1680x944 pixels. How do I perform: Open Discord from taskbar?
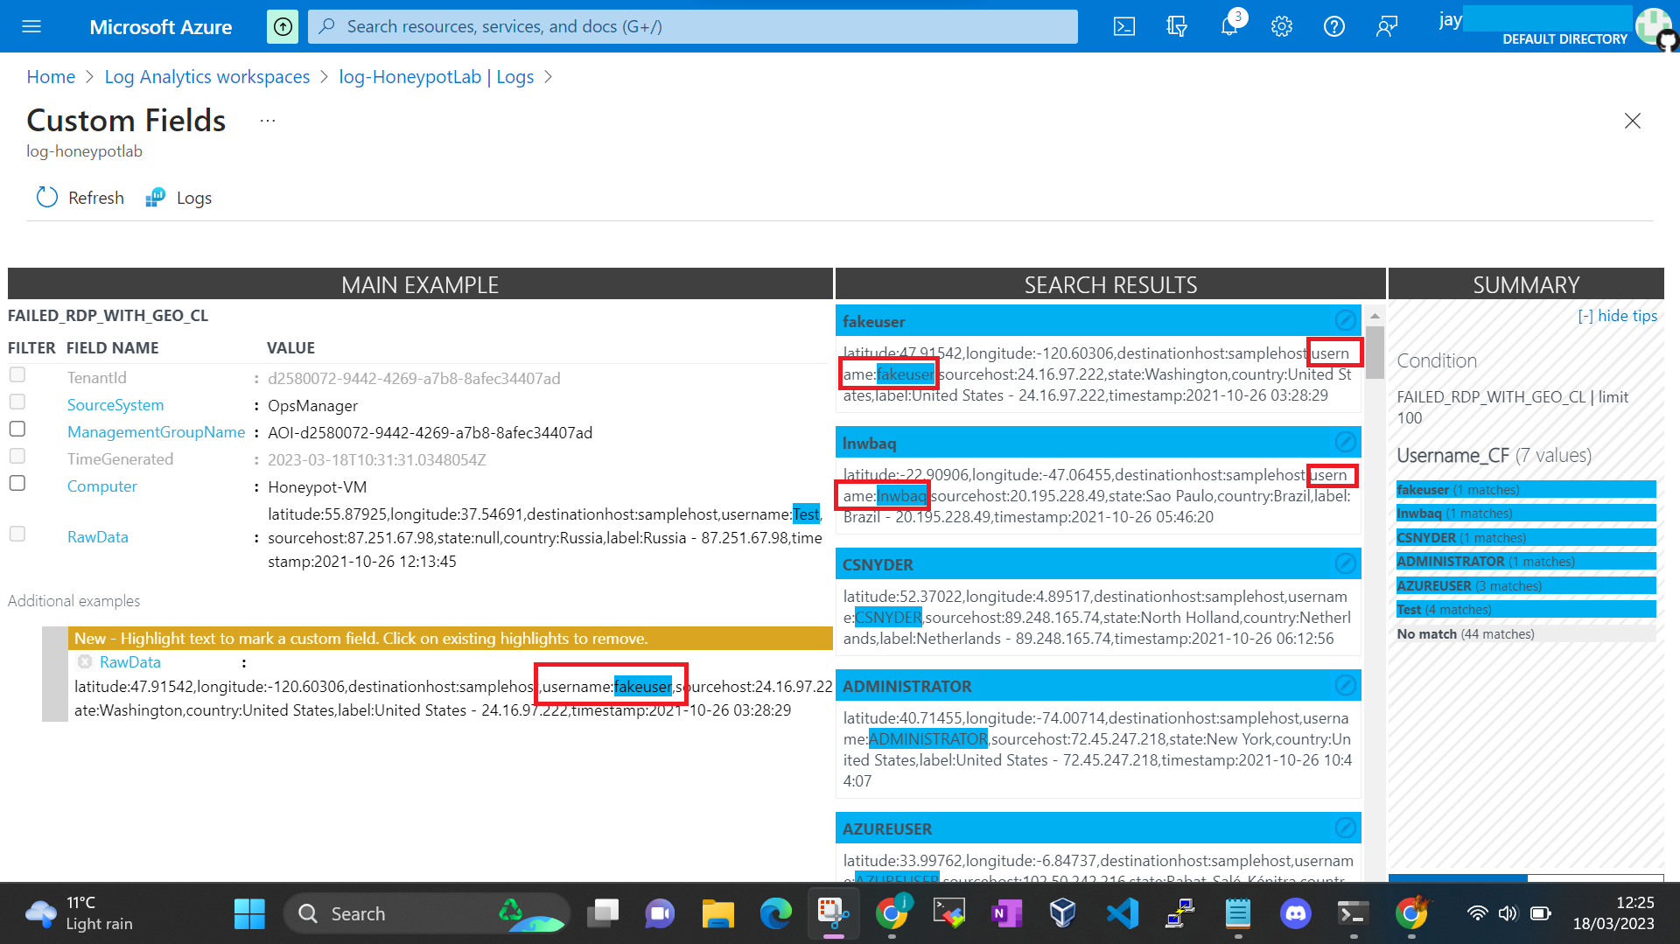pyautogui.click(x=1295, y=913)
